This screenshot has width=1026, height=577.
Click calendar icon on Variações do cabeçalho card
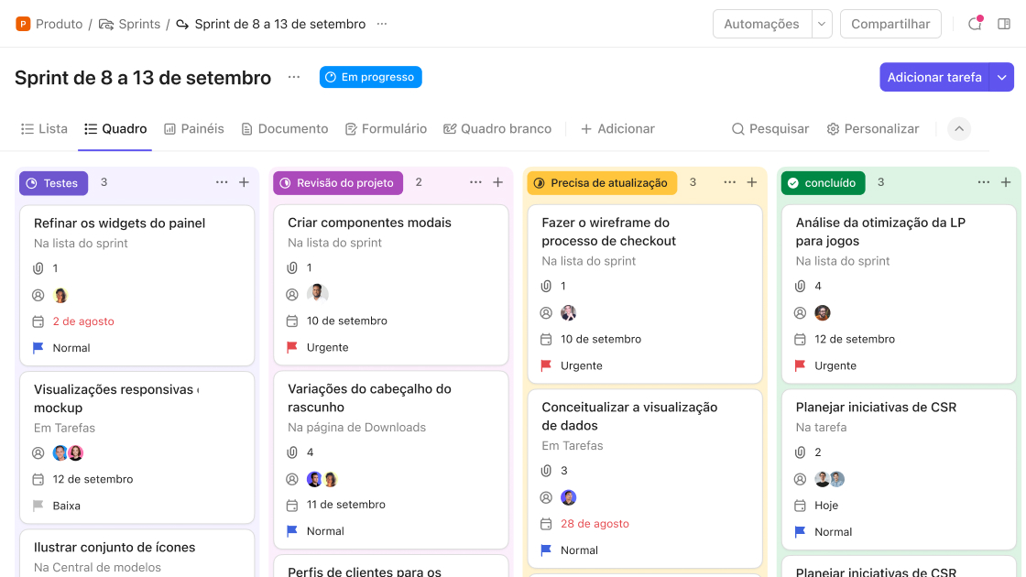[292, 505]
